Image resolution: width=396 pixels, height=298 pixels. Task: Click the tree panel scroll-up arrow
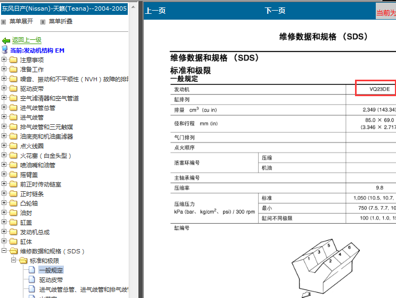[133, 7]
